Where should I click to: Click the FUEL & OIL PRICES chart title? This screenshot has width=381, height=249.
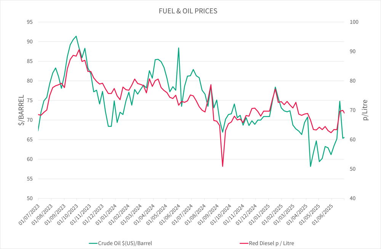pos(188,11)
